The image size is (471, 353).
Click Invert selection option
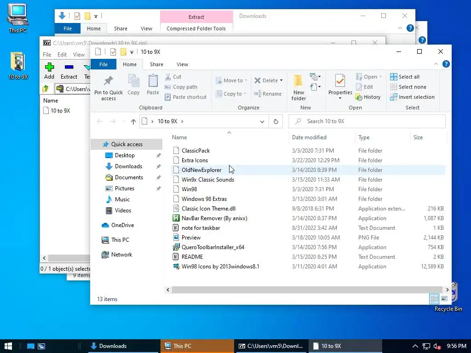pos(412,97)
